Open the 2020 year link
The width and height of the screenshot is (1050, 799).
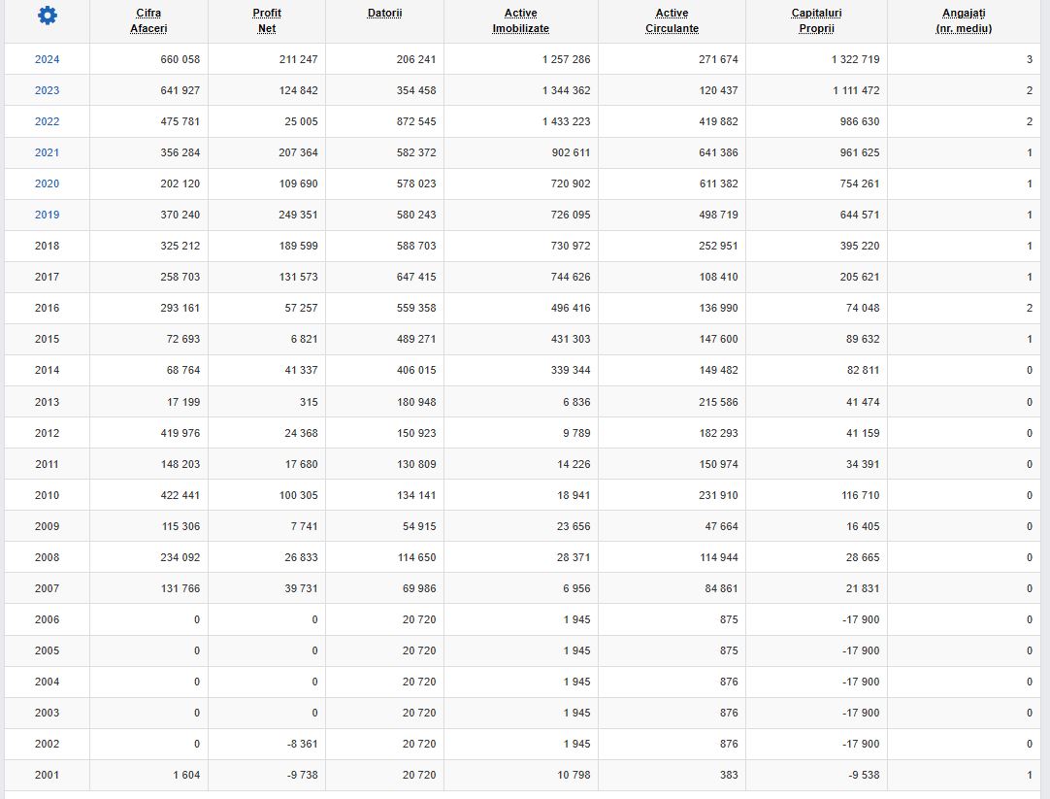[x=47, y=183]
